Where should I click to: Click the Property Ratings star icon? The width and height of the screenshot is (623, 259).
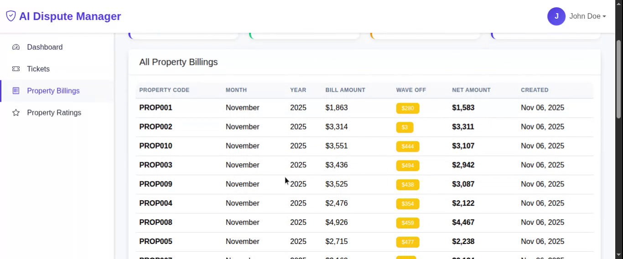pos(16,113)
